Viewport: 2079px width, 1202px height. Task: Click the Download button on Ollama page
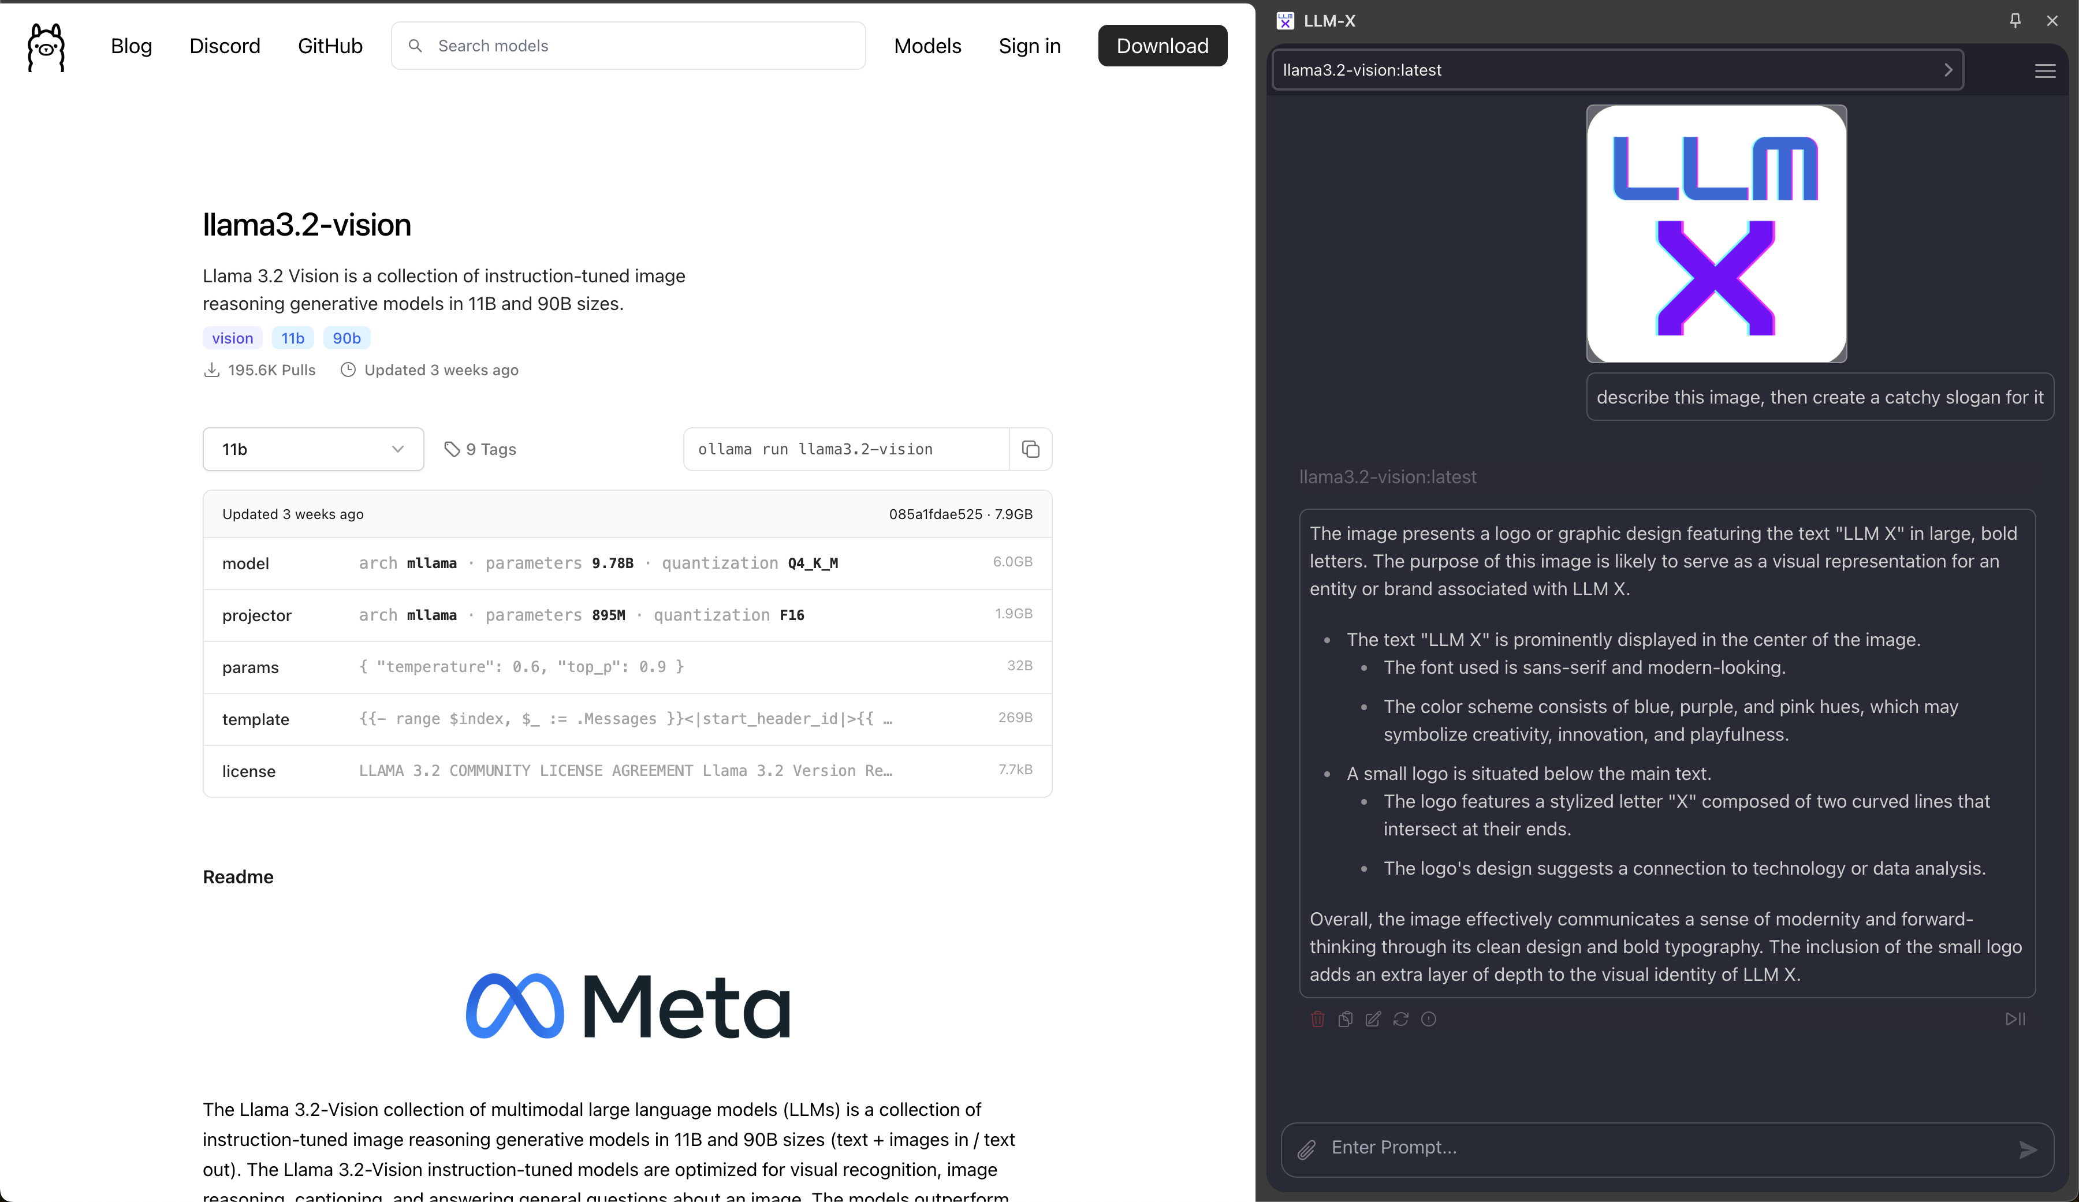[x=1163, y=44]
